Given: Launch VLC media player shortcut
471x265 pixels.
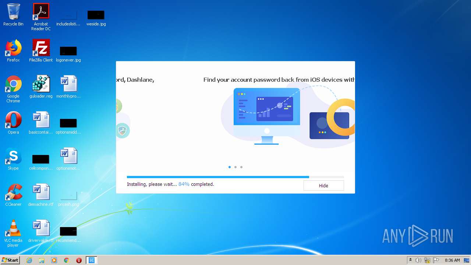Looking at the screenshot, I should tap(13, 233).
